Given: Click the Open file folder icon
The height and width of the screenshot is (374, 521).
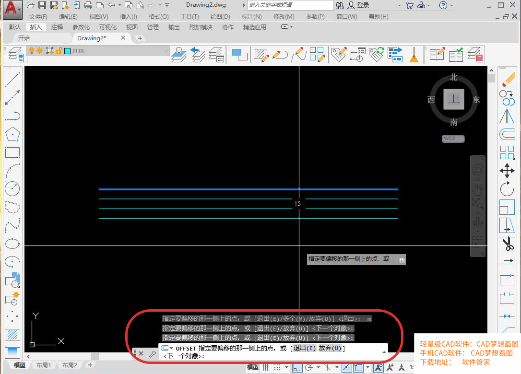Looking at the screenshot, I should [31, 5].
